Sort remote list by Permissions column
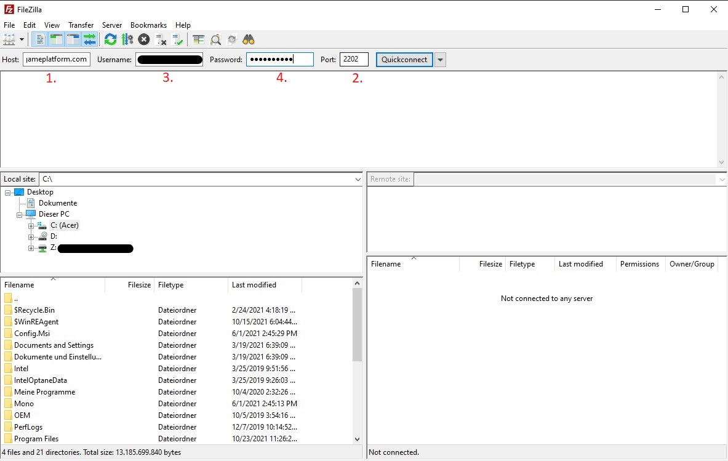The image size is (728, 461). click(x=639, y=264)
